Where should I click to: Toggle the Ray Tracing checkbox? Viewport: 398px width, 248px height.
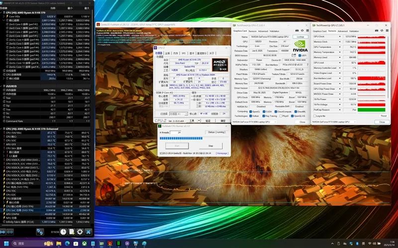coord(264,116)
